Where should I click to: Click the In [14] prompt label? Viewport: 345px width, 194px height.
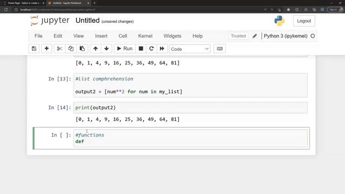point(60,108)
